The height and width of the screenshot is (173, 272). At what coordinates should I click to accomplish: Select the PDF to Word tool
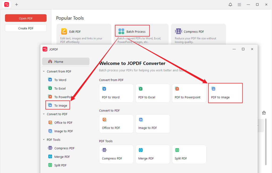[x=116, y=93]
